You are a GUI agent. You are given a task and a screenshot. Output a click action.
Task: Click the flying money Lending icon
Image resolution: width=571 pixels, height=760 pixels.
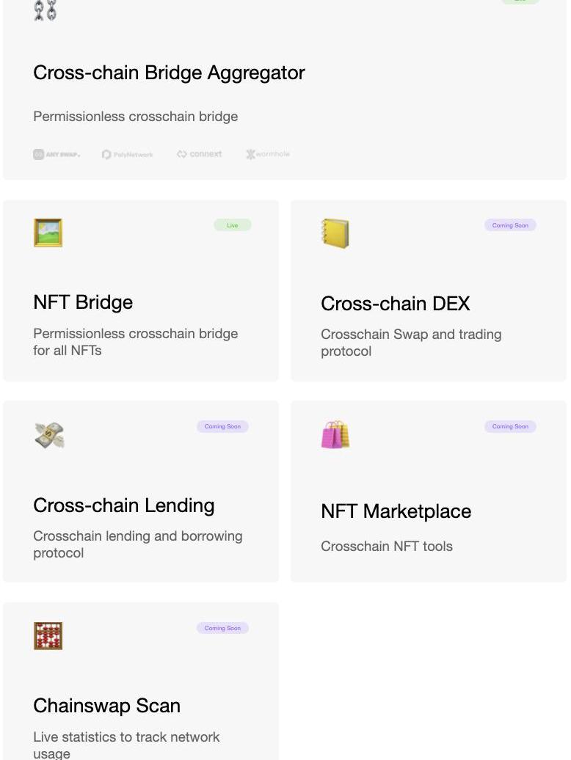click(49, 435)
